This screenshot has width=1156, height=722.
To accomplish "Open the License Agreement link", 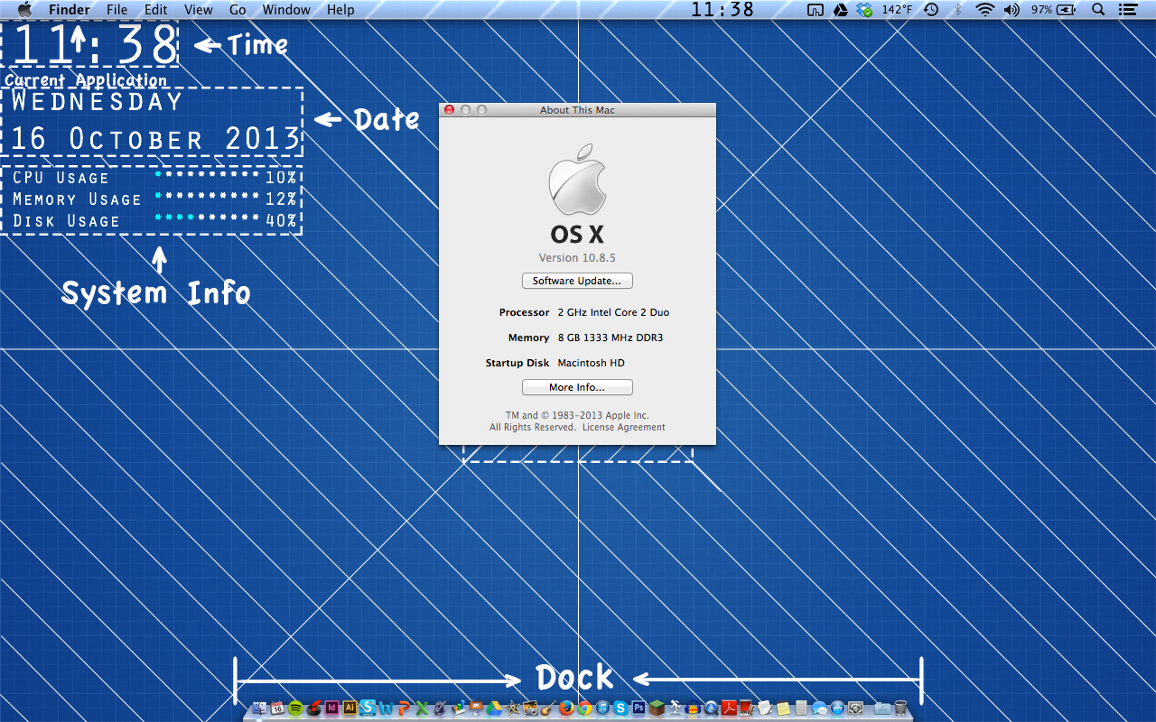I will coord(623,427).
